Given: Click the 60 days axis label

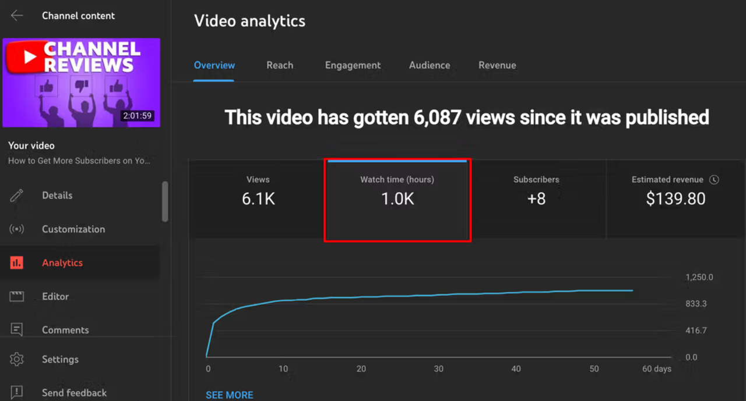Looking at the screenshot, I should pos(657,369).
